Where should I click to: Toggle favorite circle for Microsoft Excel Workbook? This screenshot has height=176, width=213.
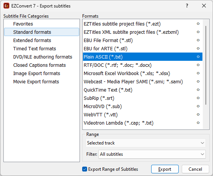tap(198, 73)
